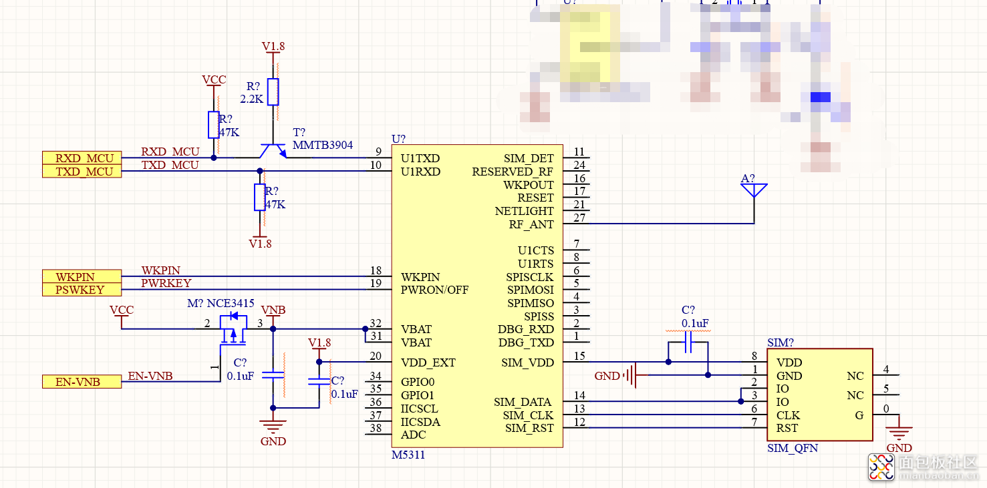987x488 pixels.
Task: Click the SIM_VDD pin label
Action: [x=527, y=363]
